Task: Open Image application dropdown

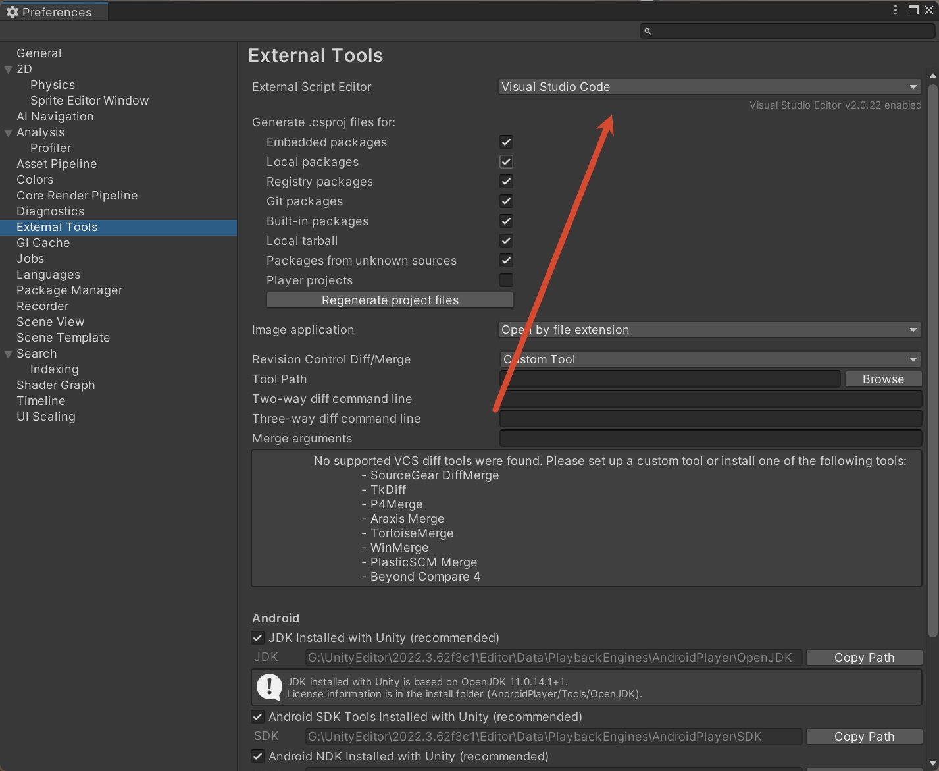Action: pos(709,330)
